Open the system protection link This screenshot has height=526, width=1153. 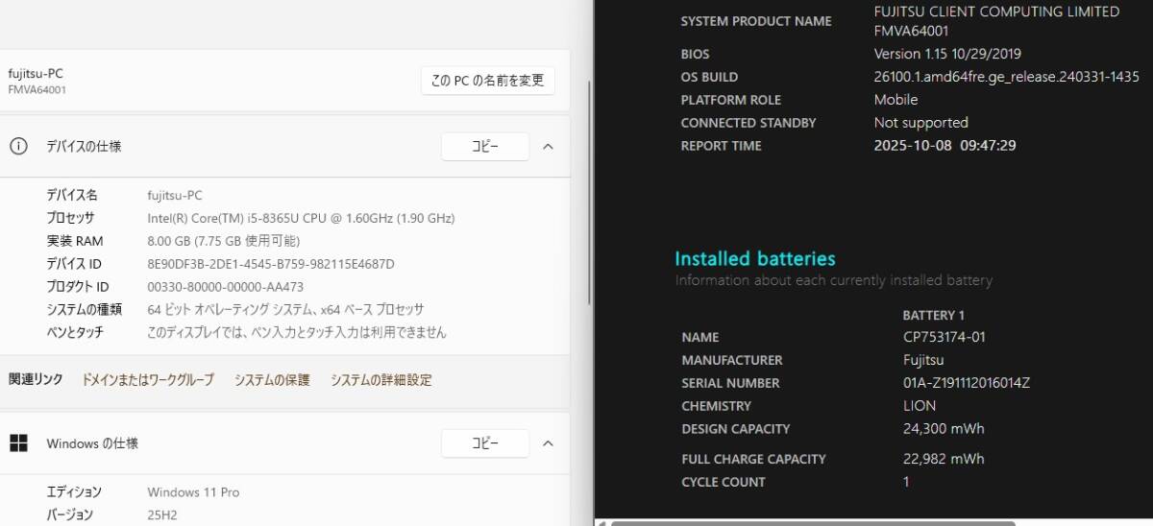pos(272,380)
